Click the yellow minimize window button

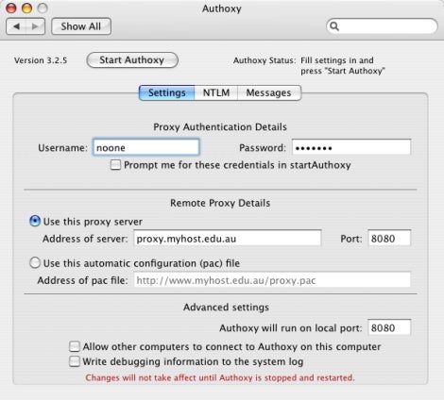tap(26, 8)
